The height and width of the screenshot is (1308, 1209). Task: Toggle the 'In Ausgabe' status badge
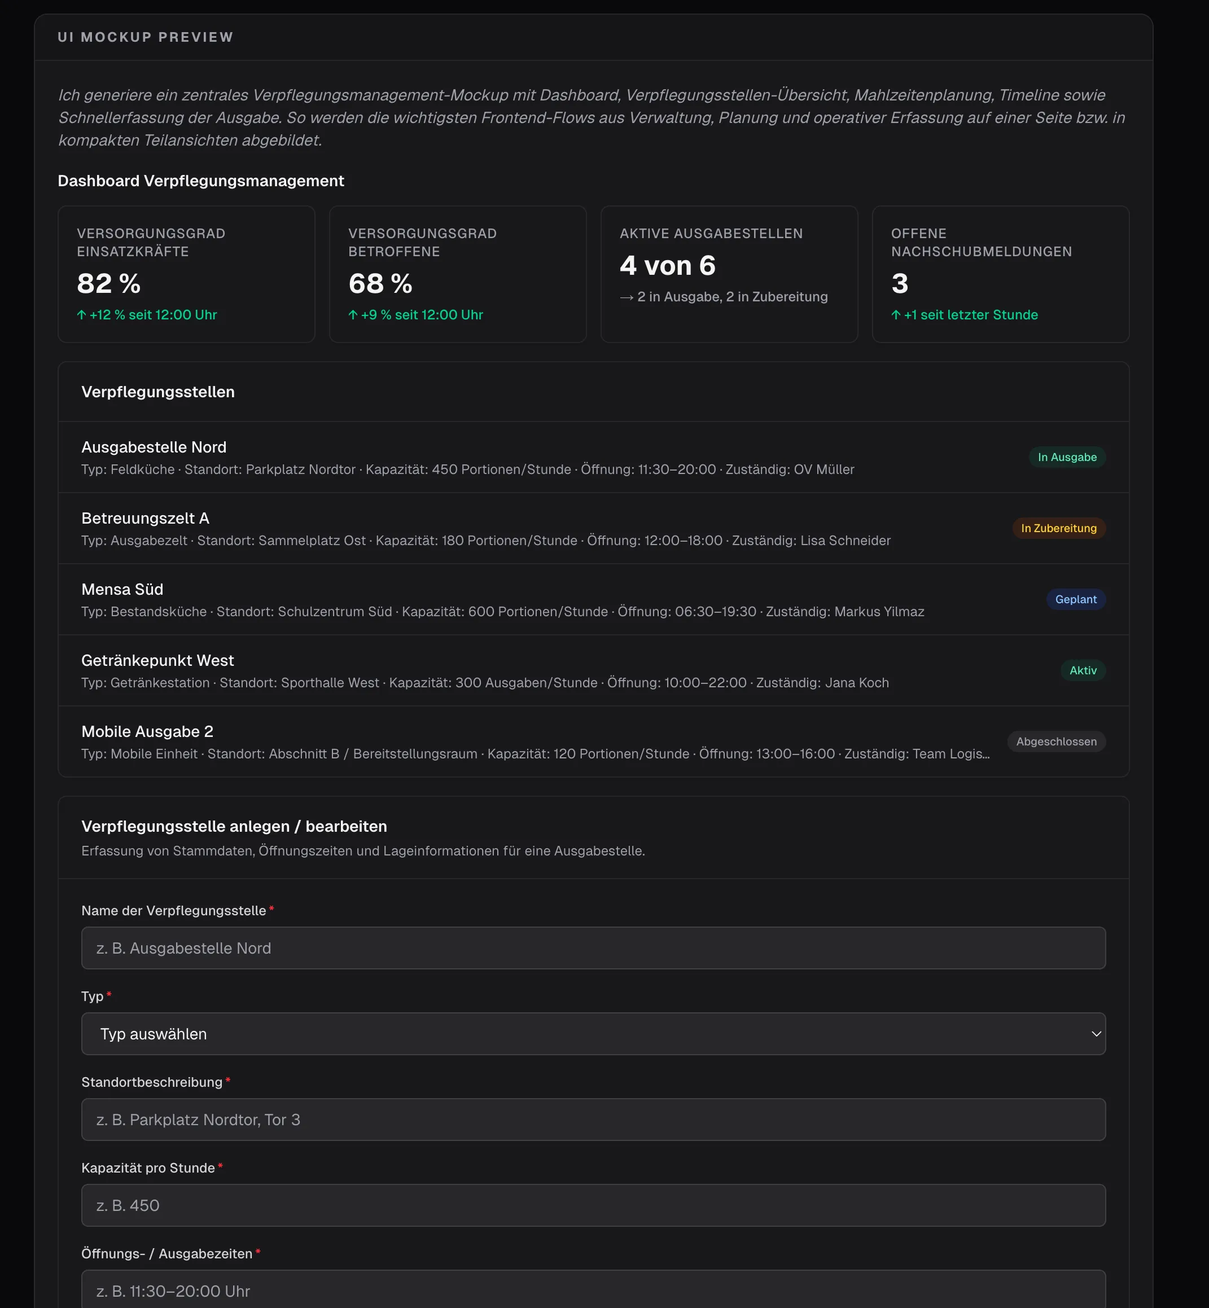[x=1067, y=457]
